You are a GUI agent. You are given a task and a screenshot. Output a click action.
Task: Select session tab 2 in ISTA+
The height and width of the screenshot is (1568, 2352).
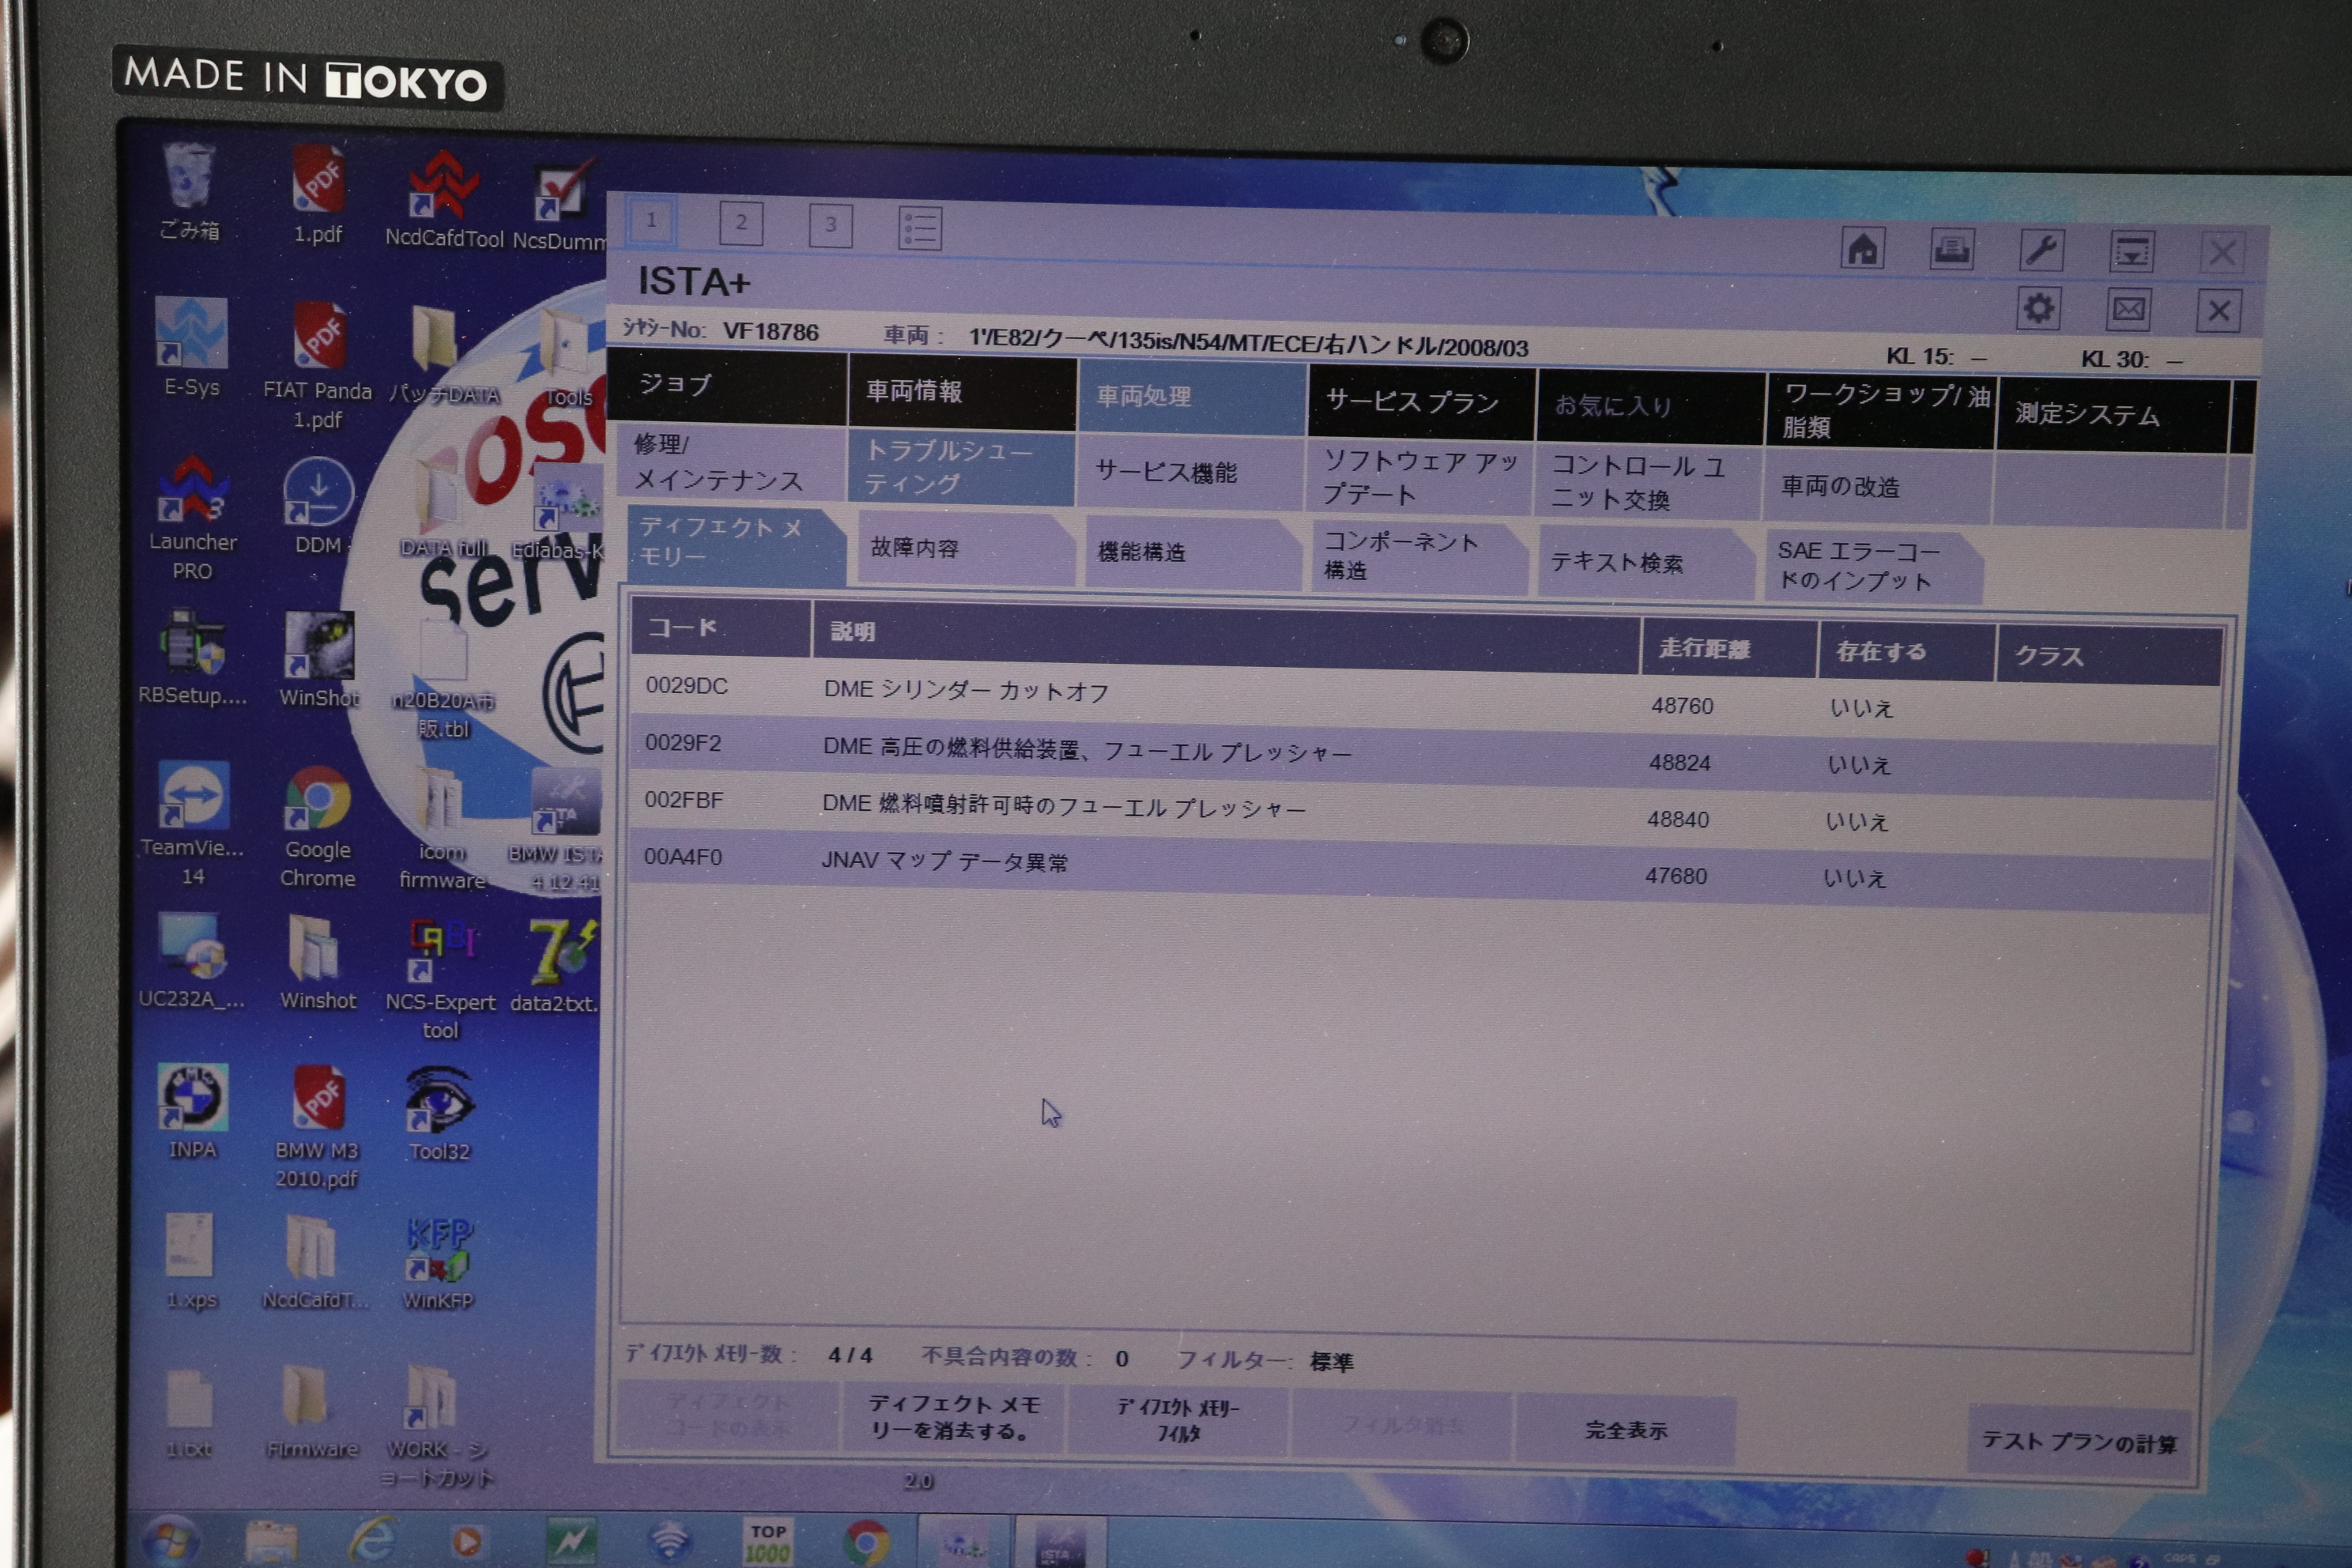tap(741, 222)
